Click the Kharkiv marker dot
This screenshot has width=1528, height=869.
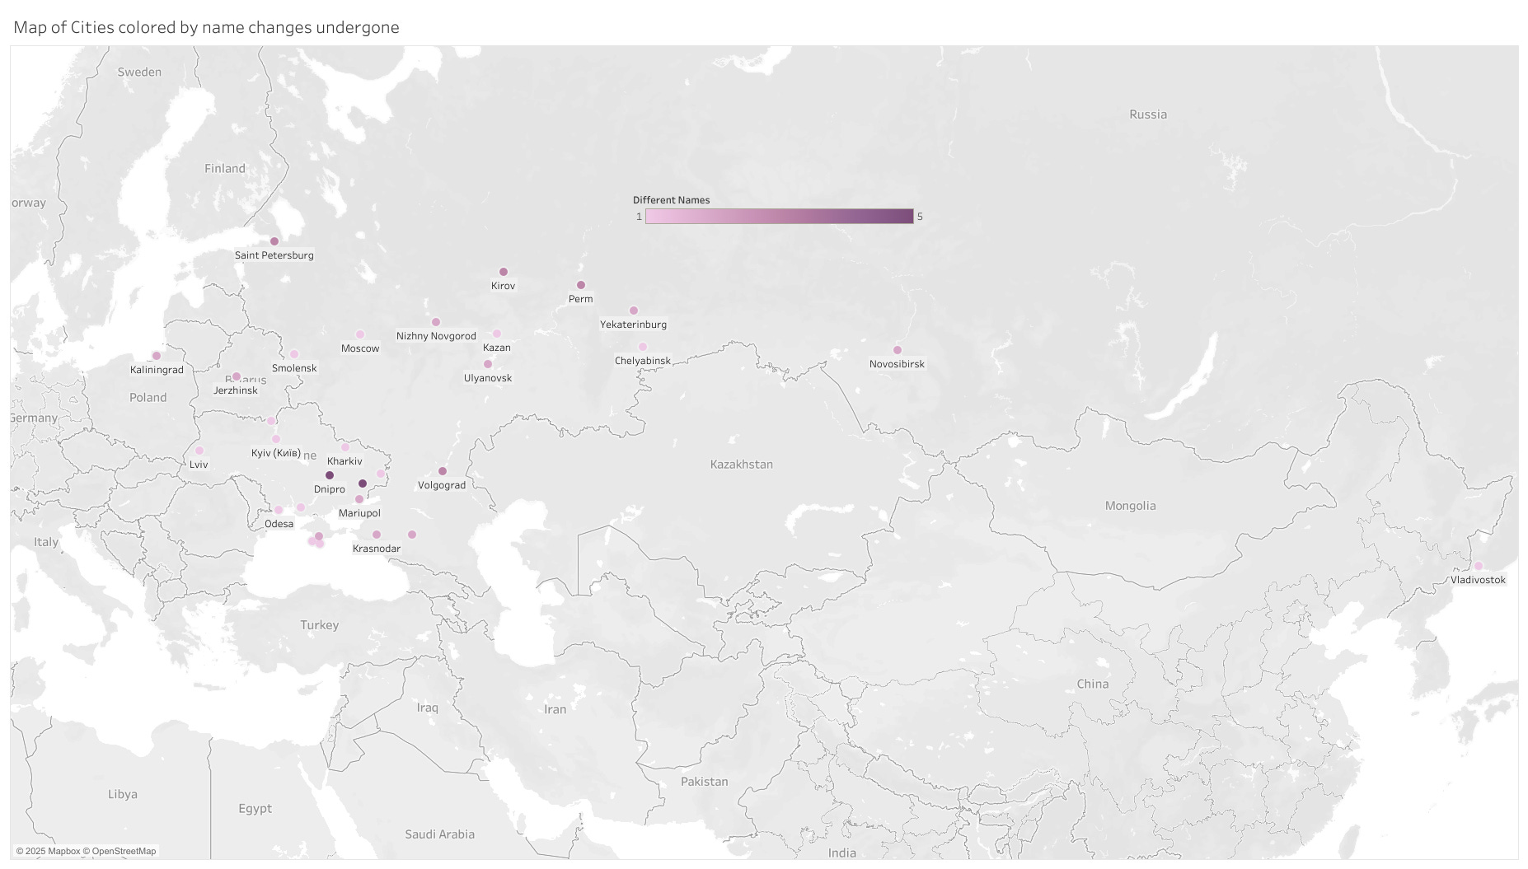[345, 447]
